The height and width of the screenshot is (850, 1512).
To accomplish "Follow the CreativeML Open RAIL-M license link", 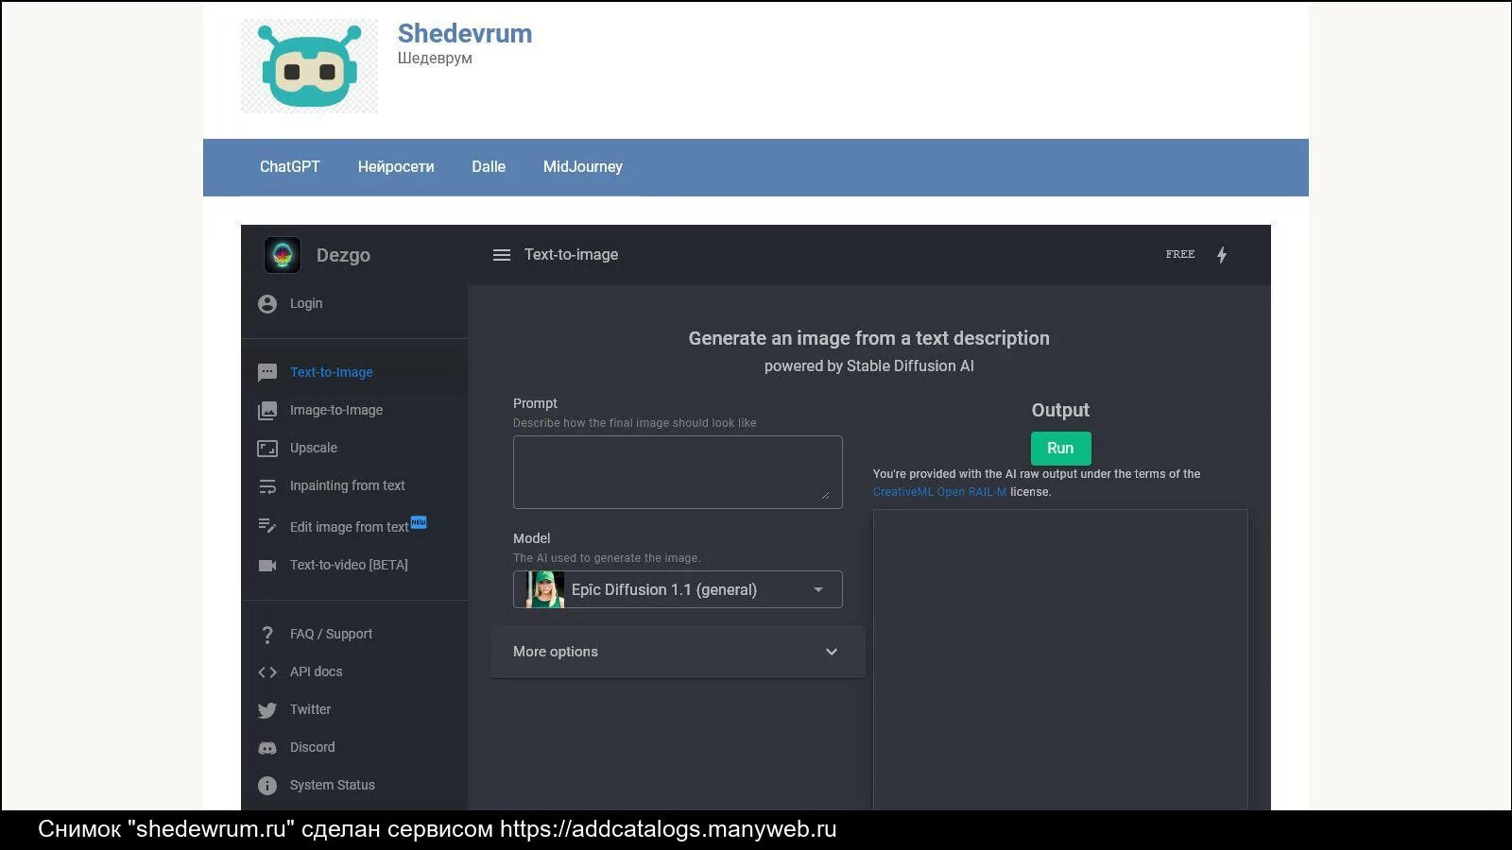I will point(939,492).
